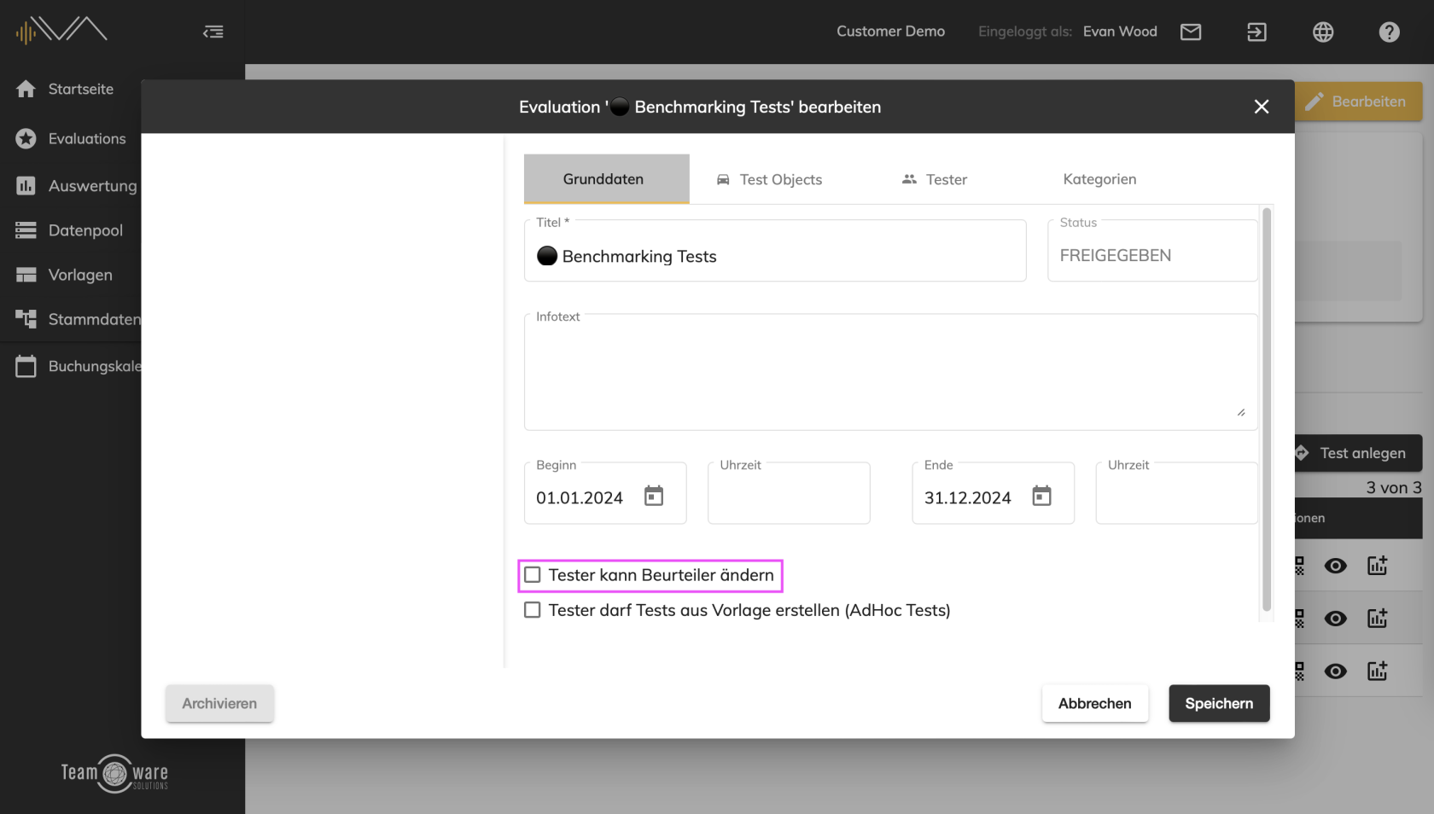
Task: Click the Archivieren button
Action: 219,703
